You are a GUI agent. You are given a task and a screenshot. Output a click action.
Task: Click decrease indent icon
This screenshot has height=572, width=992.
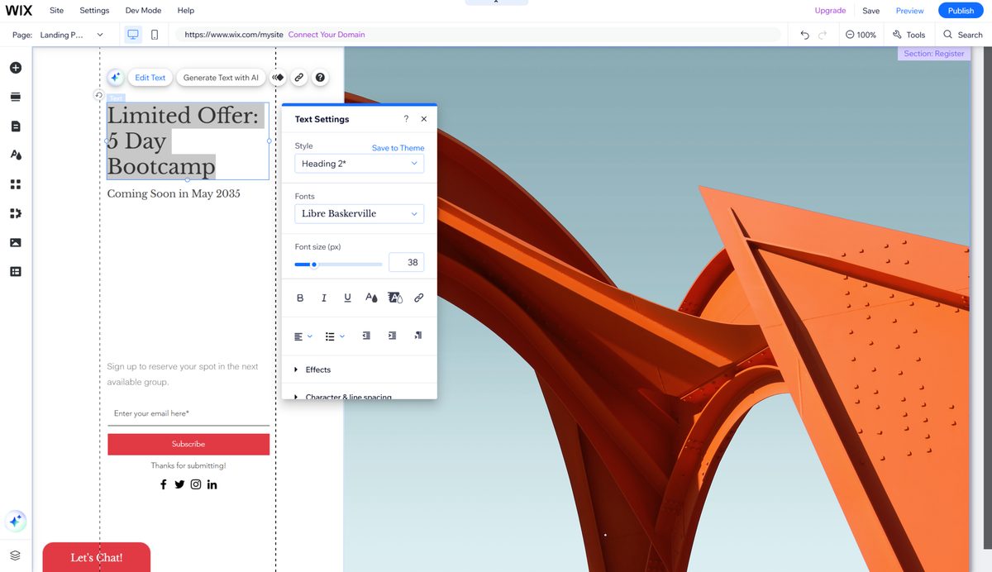click(366, 336)
